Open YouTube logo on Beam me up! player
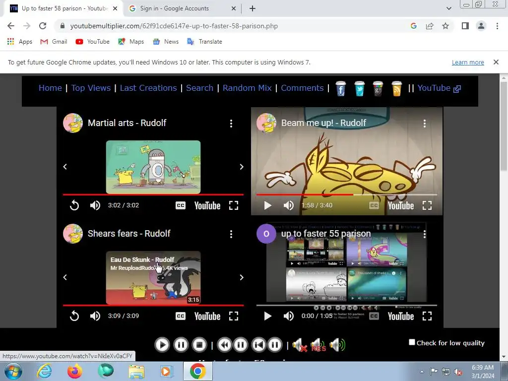The width and height of the screenshot is (508, 381). [x=401, y=205]
